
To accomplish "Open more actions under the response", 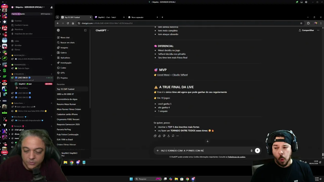I will (x=177, y=136).
